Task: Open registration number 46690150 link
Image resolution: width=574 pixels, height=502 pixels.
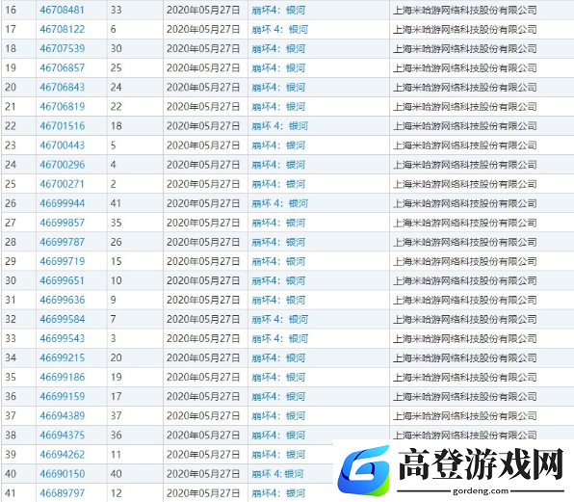Action: click(62, 474)
